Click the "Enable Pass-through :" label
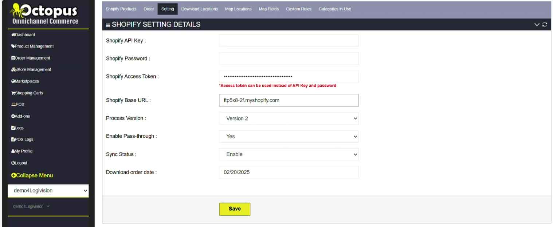Screen dimensions: 553x227 pyautogui.click(x=132, y=137)
